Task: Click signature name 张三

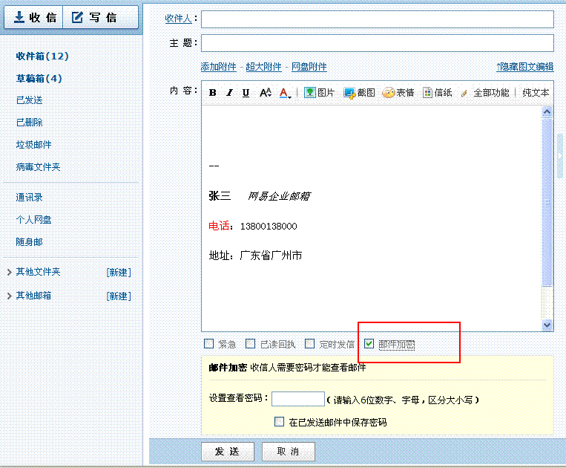Action: tap(220, 196)
